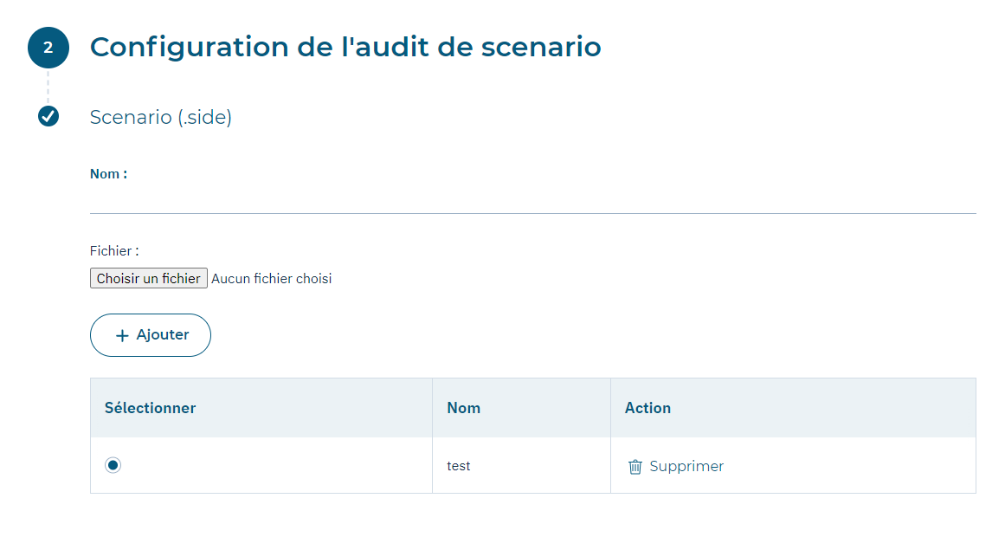Select the radio button for test scenario
This screenshot has width=1005, height=537.
[113, 465]
